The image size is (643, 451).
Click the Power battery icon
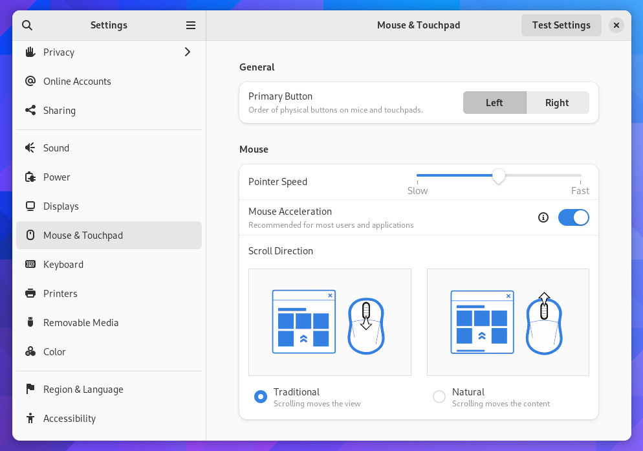(x=30, y=177)
